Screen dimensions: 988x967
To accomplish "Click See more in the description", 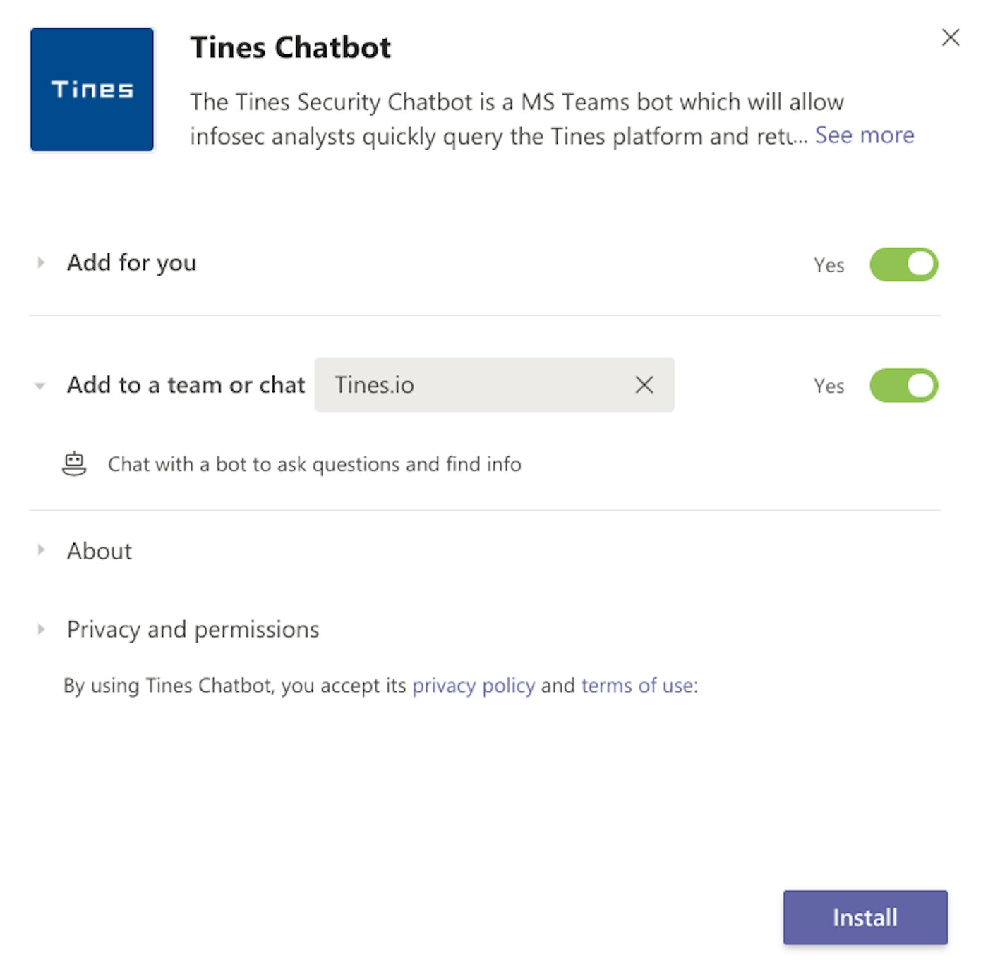I will (864, 135).
